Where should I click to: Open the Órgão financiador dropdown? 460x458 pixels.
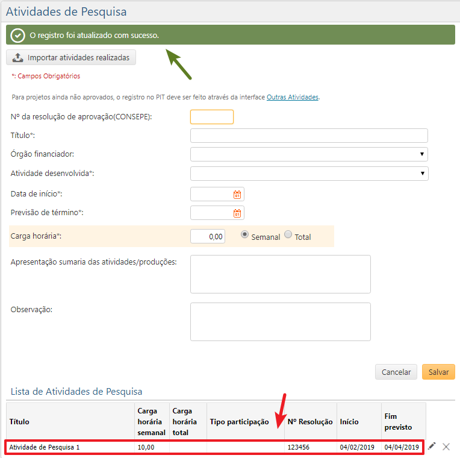(x=309, y=154)
